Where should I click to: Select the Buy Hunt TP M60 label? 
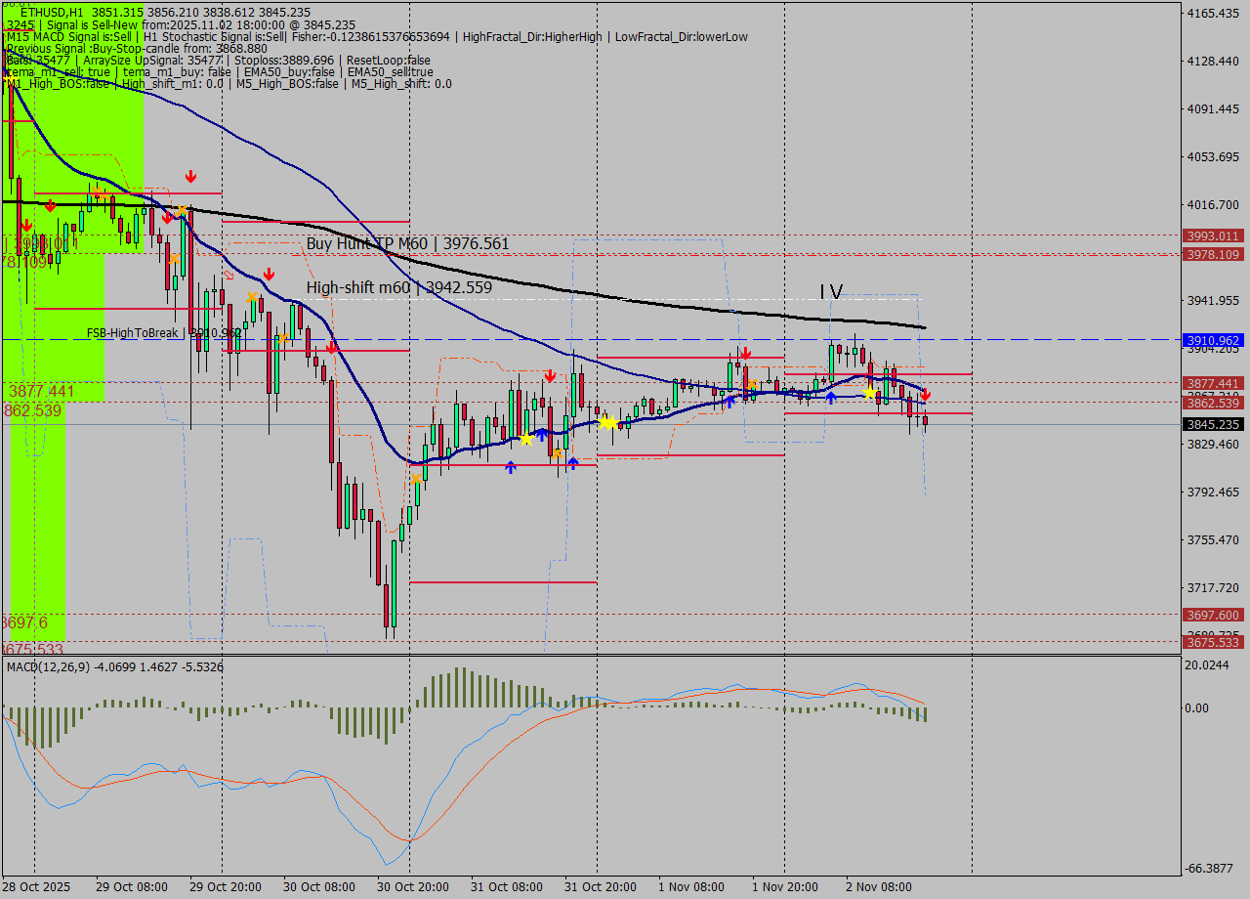point(407,243)
